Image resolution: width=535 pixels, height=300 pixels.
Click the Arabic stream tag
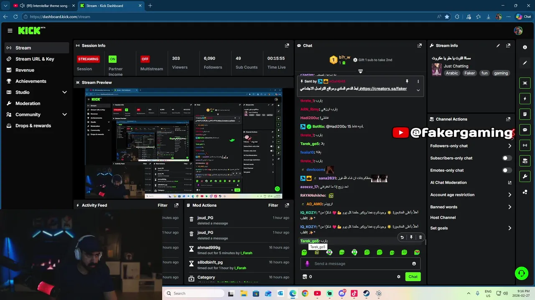tap(452, 73)
